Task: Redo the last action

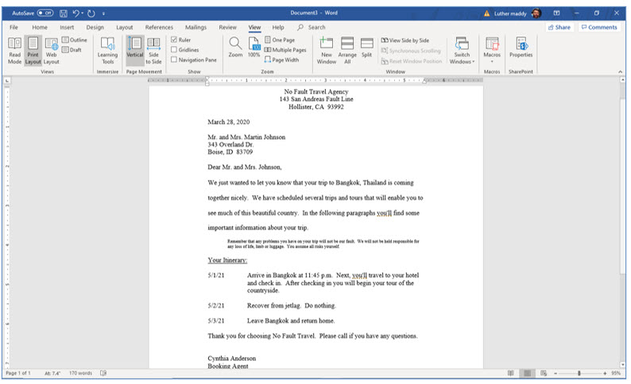Action: tap(91, 13)
